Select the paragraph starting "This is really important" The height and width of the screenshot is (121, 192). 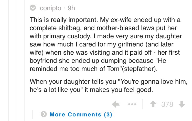106,44
